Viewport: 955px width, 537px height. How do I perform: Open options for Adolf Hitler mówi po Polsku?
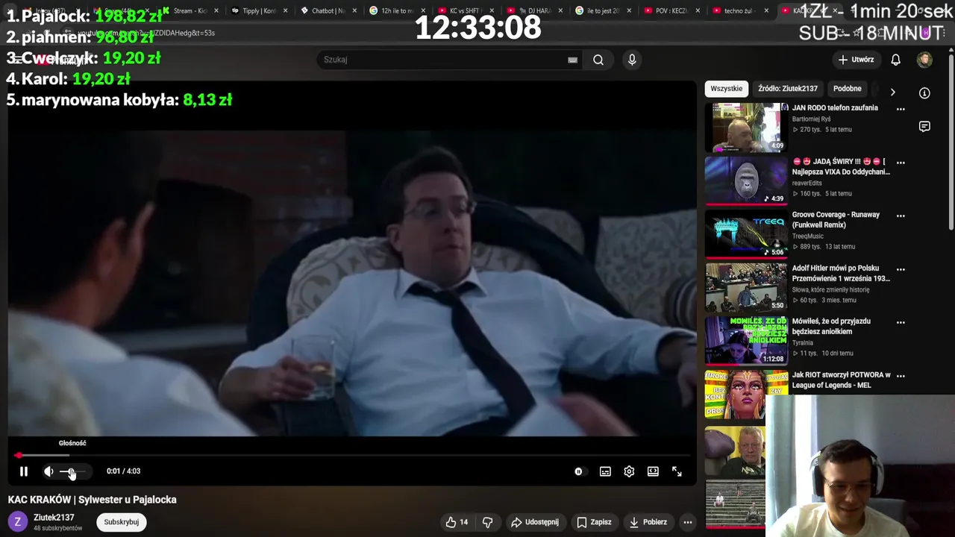pos(901,269)
